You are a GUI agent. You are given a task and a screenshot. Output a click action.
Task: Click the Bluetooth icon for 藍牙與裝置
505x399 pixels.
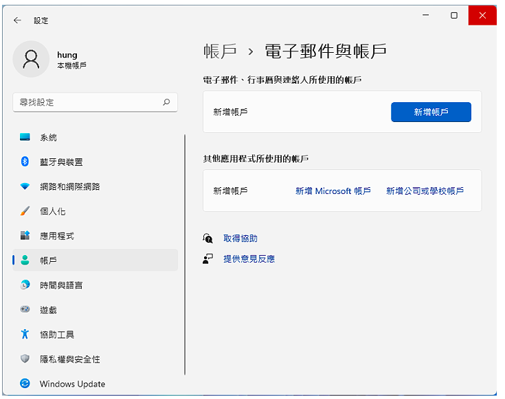pos(25,162)
